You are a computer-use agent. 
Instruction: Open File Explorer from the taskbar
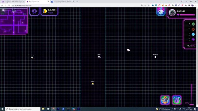(x=43, y=109)
